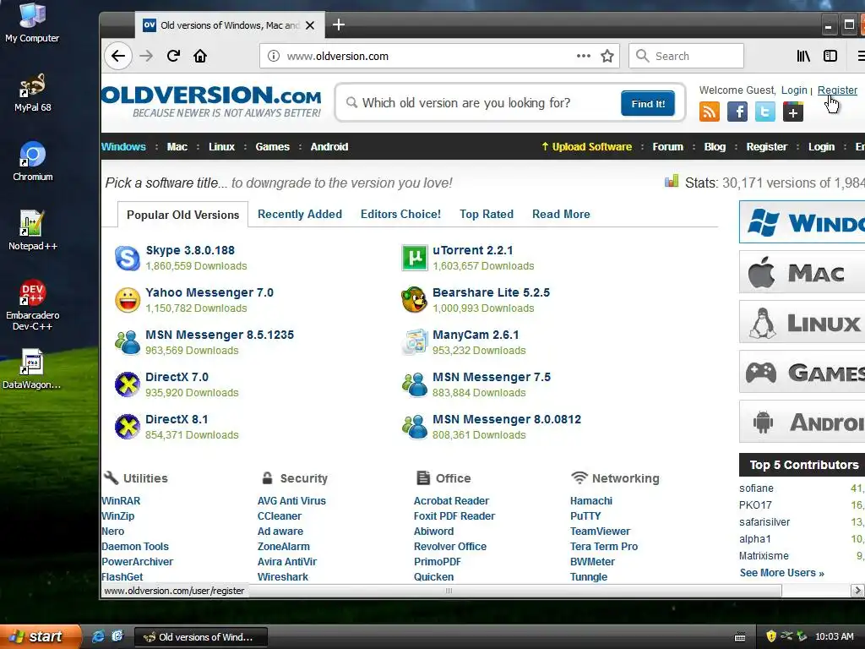Select the My Computer desktop icon

coord(32,23)
